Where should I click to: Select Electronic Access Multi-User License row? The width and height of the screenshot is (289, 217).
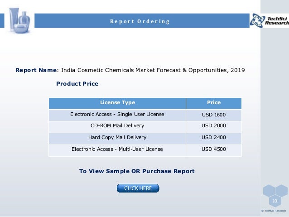click(145, 150)
